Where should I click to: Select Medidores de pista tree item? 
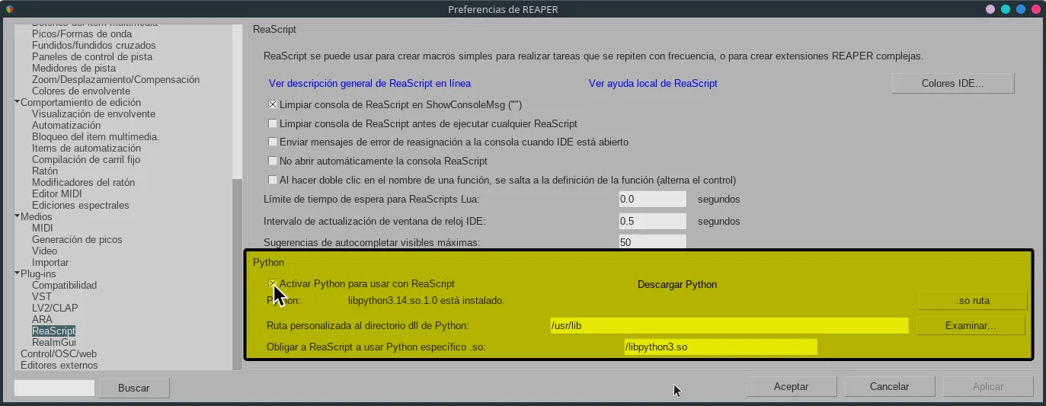pos(74,69)
